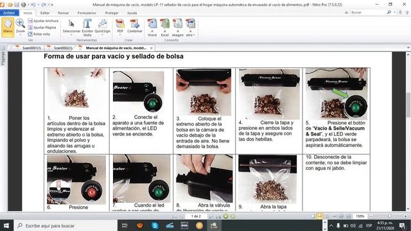Click the search magnifier icon next to Buscar
The width and height of the screenshot is (411, 231).
pyautogui.click(x=389, y=12)
